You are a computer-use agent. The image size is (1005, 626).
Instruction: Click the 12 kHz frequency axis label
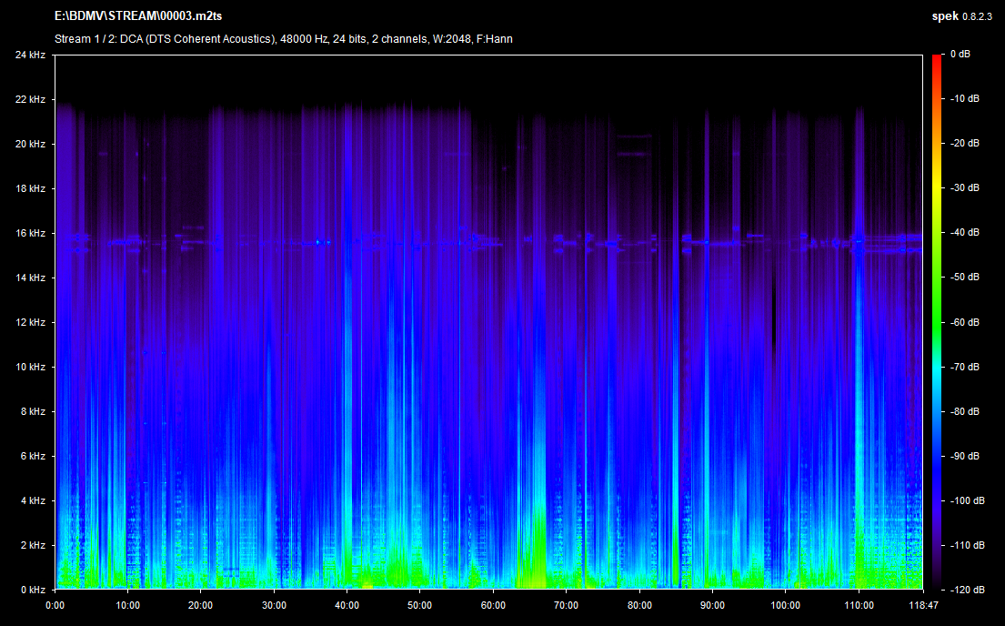(30, 322)
